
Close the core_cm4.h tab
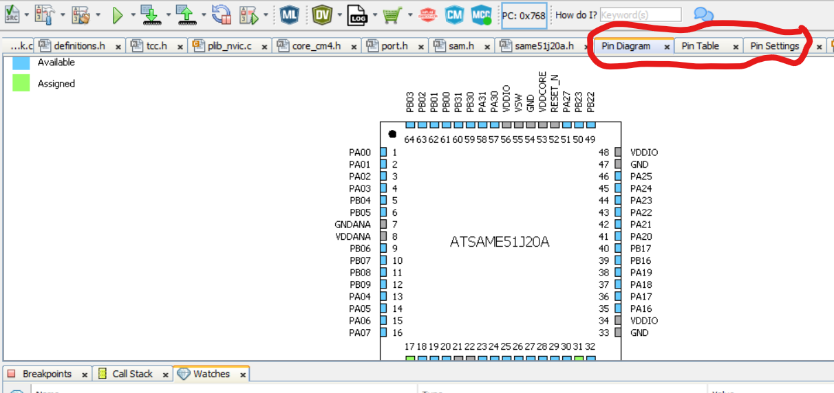pos(354,47)
